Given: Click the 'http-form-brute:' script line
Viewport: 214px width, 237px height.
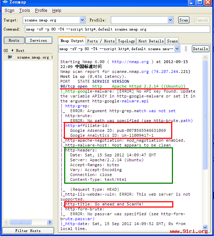Looking at the screenshot, I should (85, 209).
